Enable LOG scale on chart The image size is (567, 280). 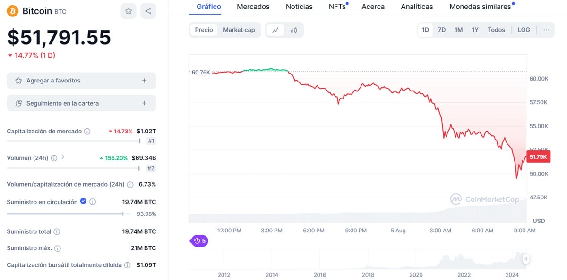tap(524, 30)
